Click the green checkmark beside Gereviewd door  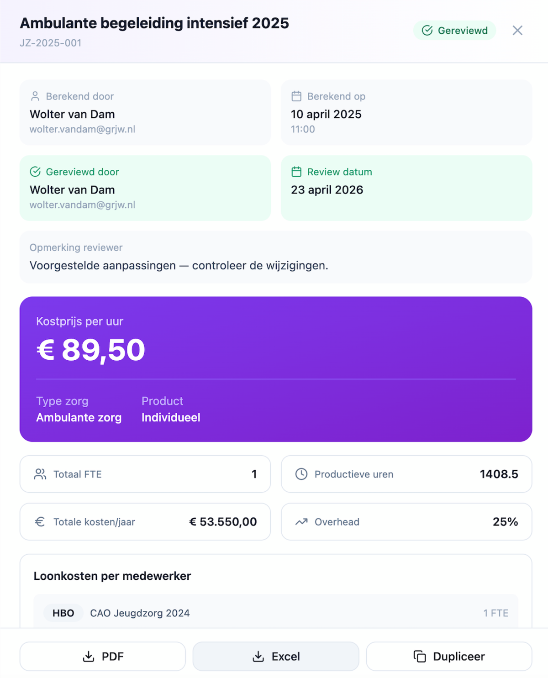pos(35,172)
